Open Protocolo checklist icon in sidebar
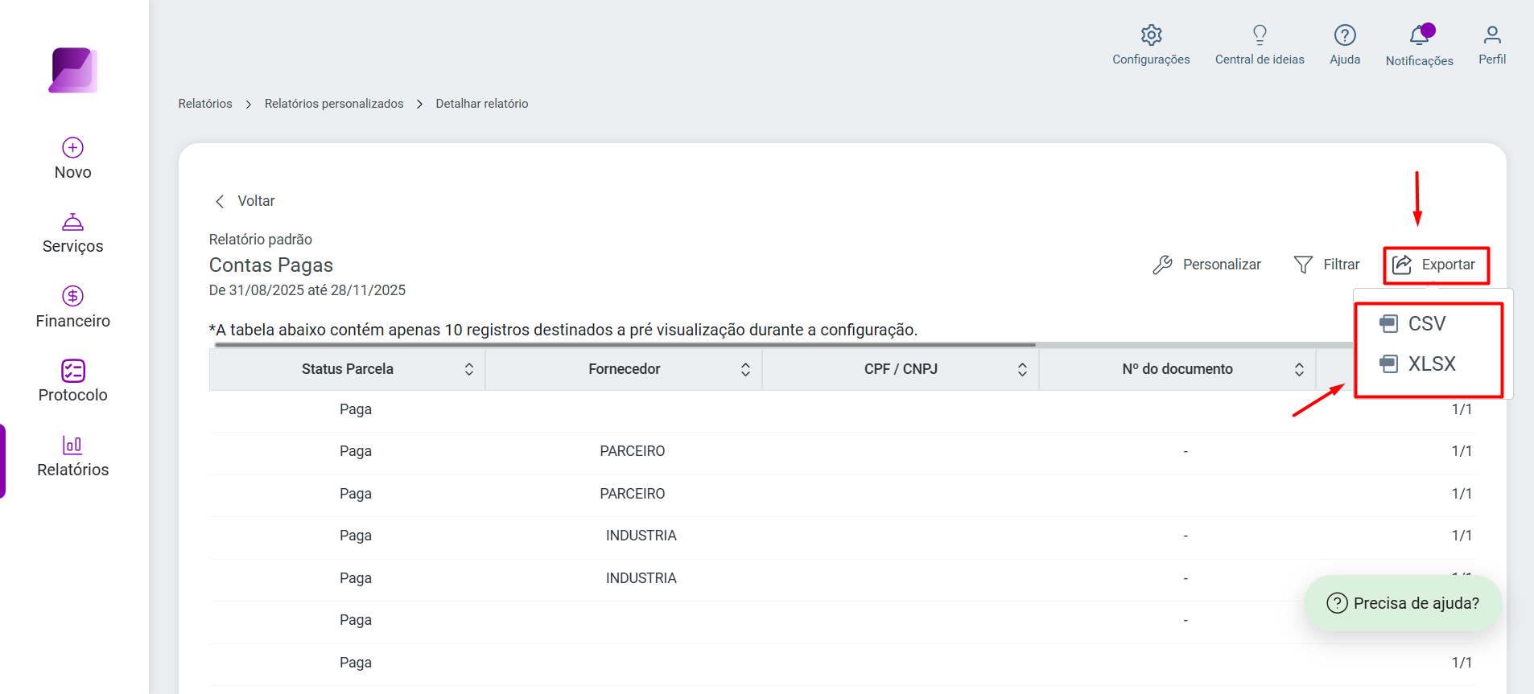1534x694 pixels. pos(73,371)
